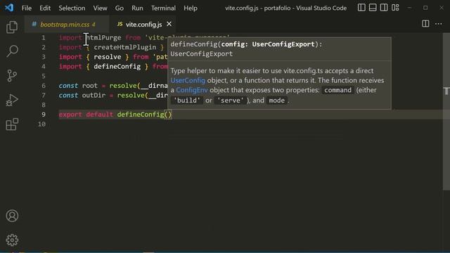Click the editor vertical scrollbar
This screenshot has height=253, width=450.
coord(446,112)
